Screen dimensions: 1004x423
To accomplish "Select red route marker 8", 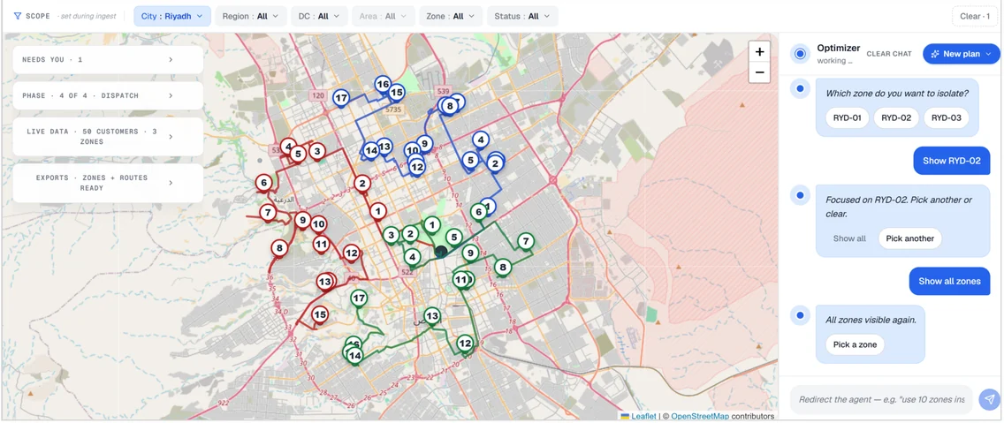I will pyautogui.click(x=278, y=247).
